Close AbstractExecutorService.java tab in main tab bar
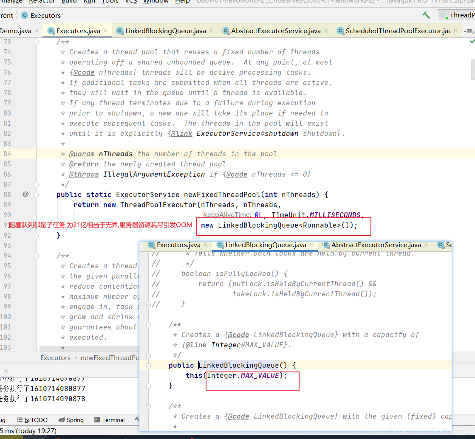 (x=325, y=31)
